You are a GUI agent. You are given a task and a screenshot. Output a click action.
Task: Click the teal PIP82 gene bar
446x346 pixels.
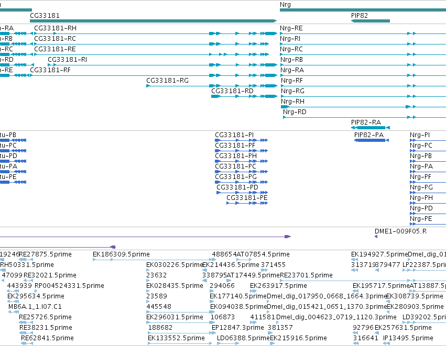371,21
